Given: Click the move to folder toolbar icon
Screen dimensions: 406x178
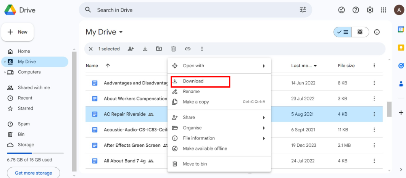Looking at the screenshot, I should 159,49.
